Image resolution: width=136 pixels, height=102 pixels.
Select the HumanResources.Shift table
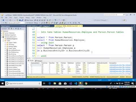[x=15, y=65]
